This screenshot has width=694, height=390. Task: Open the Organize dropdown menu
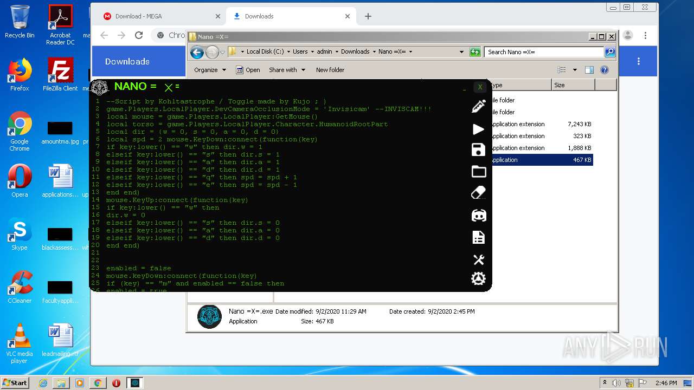click(x=210, y=70)
